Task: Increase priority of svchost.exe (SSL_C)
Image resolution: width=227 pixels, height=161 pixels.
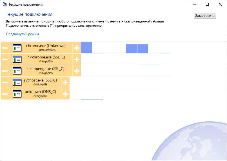Action: 65,82
